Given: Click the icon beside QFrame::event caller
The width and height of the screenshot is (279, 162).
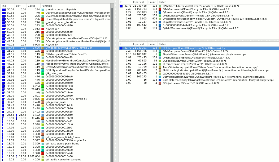Looking at the screenshot, I should (x=160, y=13).
